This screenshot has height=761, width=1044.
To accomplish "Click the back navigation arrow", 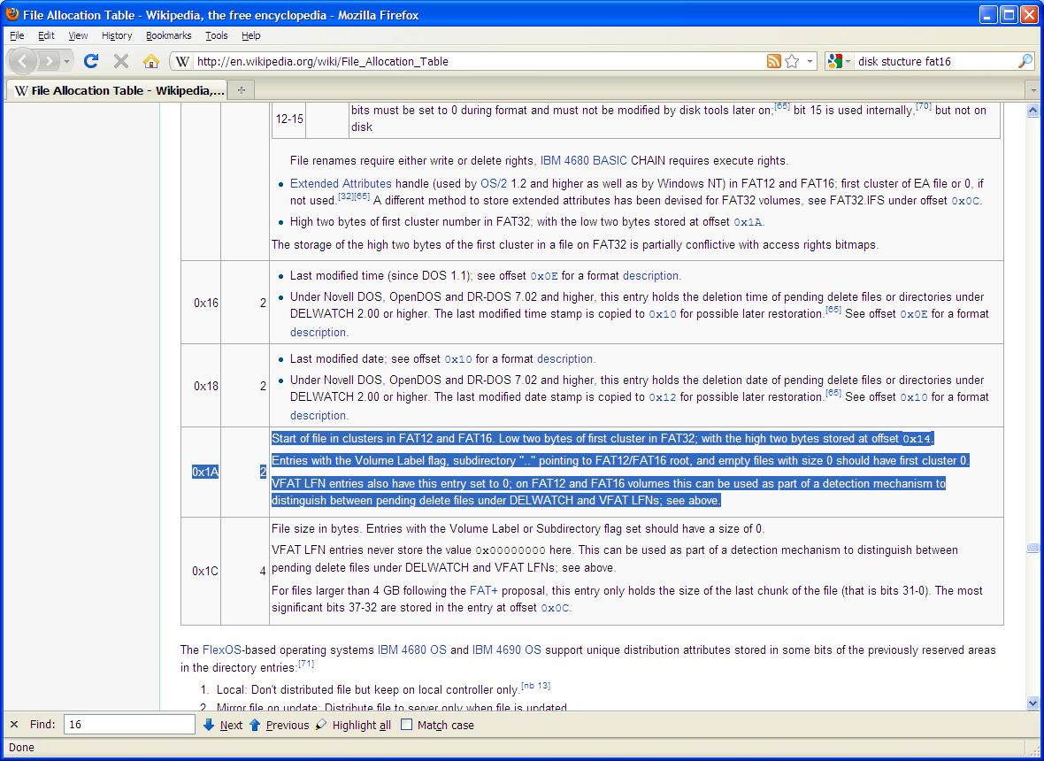I will [x=23, y=61].
